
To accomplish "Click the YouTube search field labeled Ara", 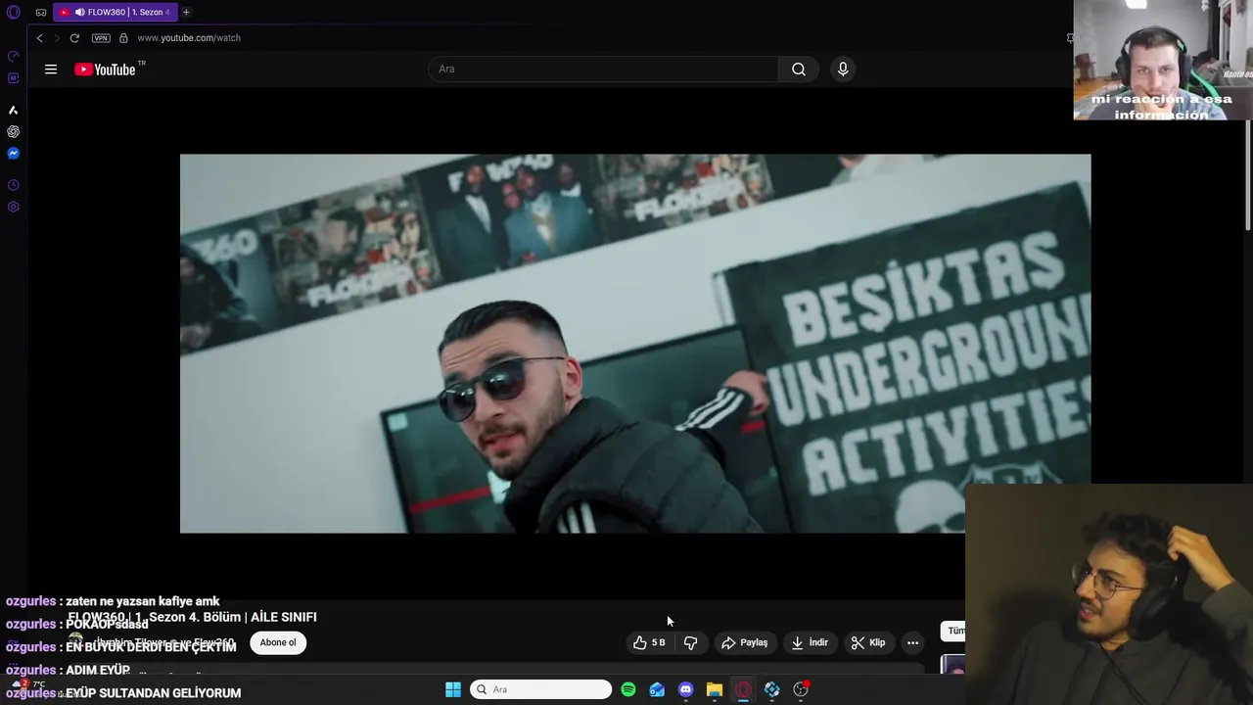I will coord(603,70).
